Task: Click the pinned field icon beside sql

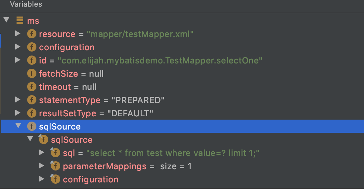Action: (x=55, y=153)
